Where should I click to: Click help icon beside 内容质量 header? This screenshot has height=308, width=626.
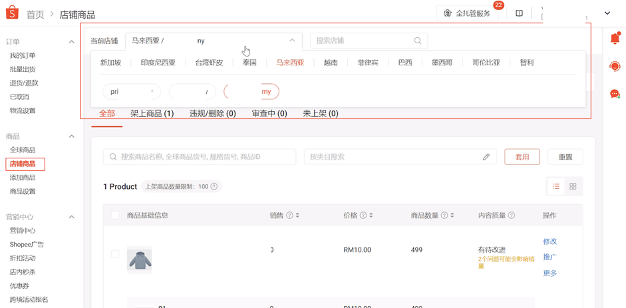(512, 216)
